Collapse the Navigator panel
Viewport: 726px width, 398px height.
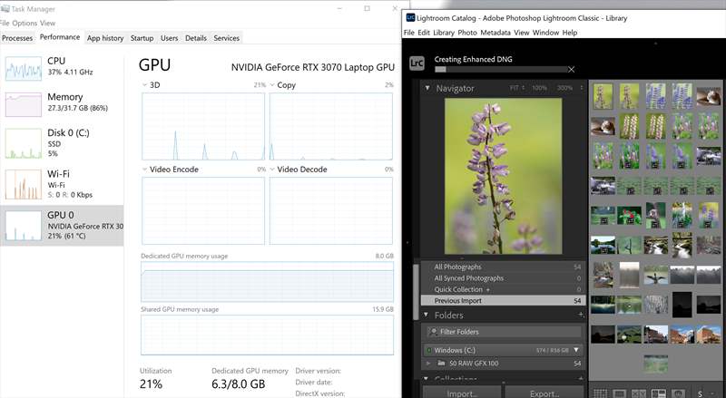pos(427,88)
